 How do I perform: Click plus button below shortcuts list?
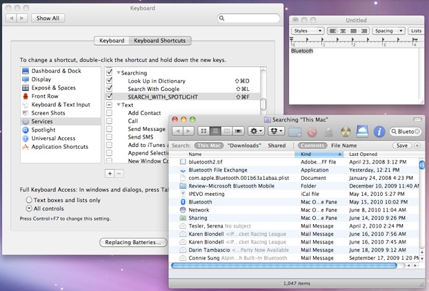click(110, 173)
